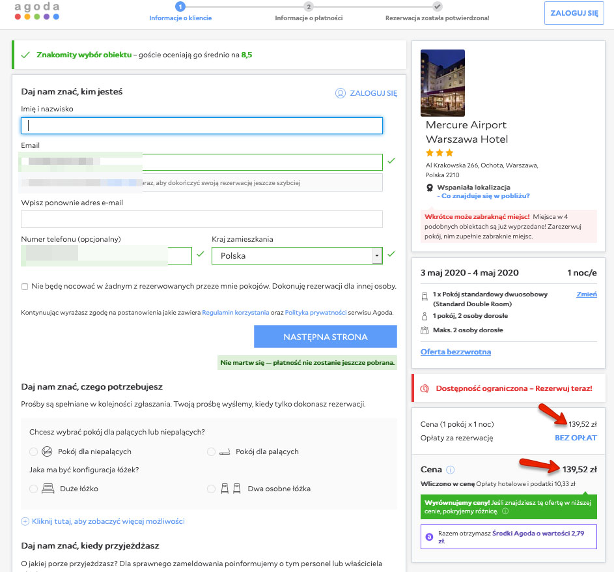The height and width of the screenshot is (572, 614).
Task: Click the Nie martw się payment notice
Action: tap(307, 363)
